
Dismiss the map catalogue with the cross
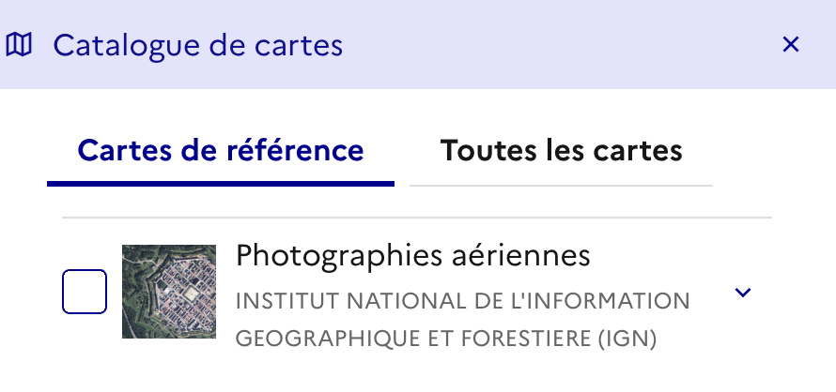click(x=791, y=44)
